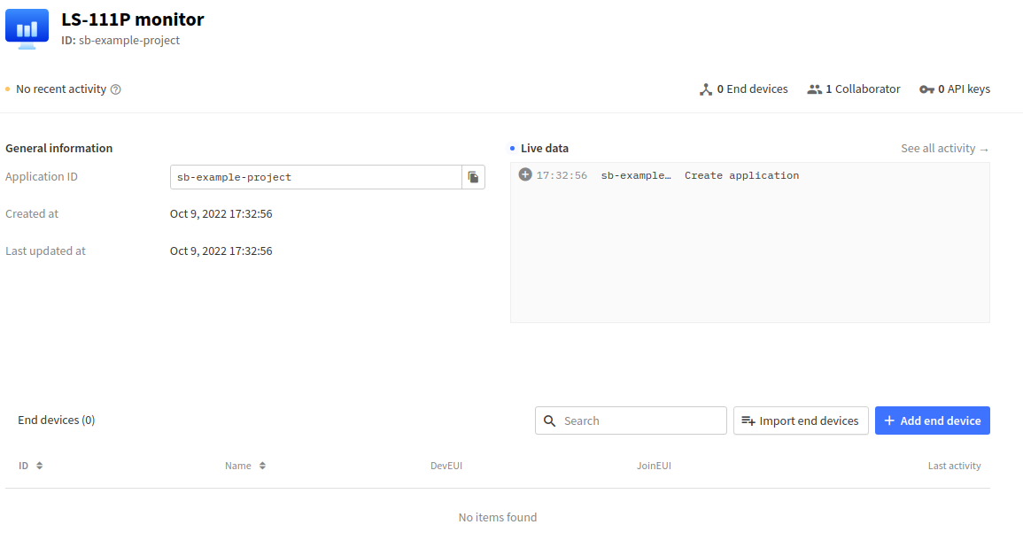Click the Application ID text field
The image size is (1023, 540).
316,177
